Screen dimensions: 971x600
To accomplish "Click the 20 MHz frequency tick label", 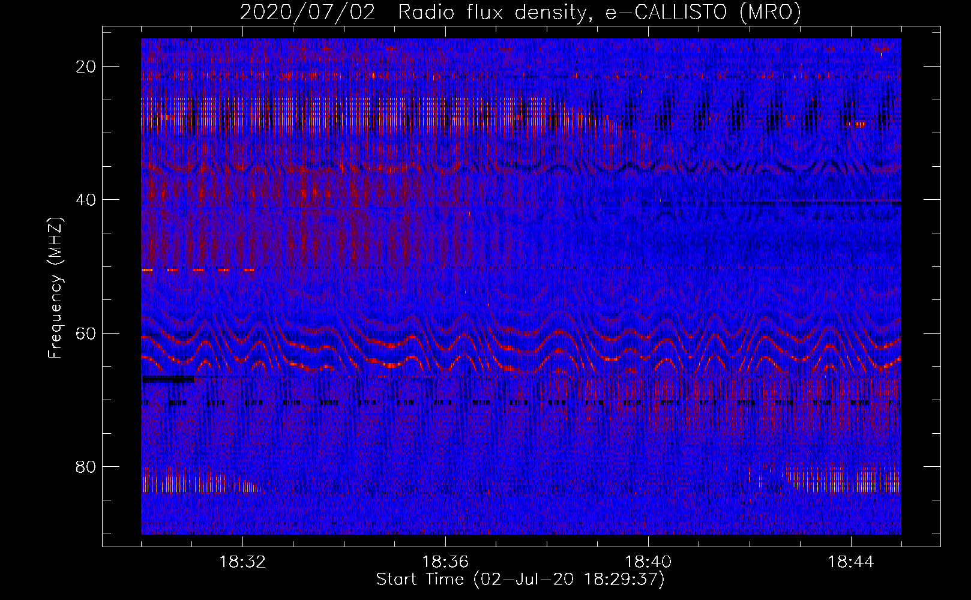I will tap(86, 67).
